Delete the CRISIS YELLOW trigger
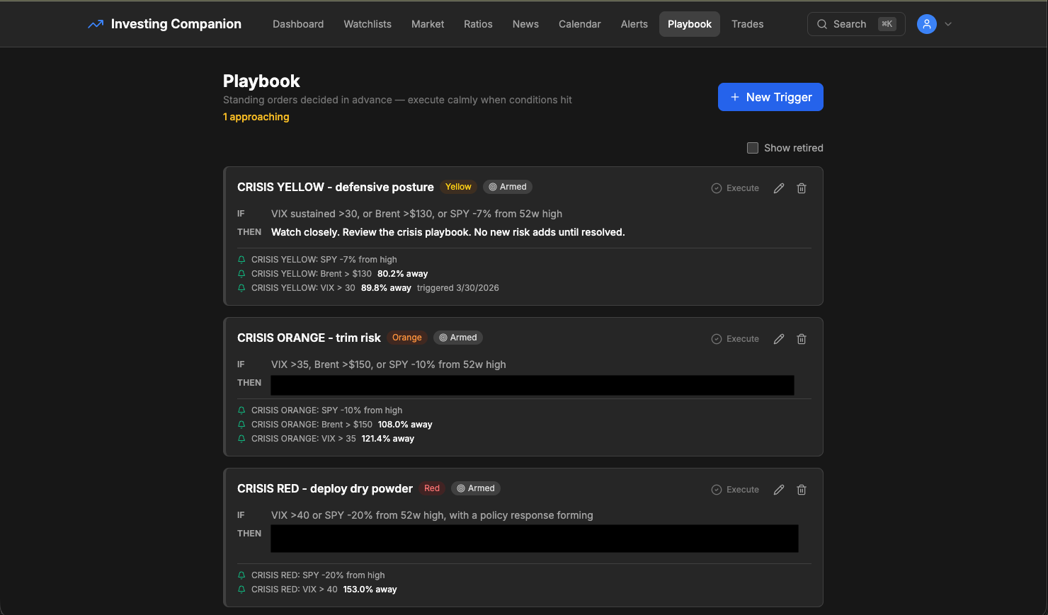This screenshot has width=1048, height=615. tap(802, 188)
